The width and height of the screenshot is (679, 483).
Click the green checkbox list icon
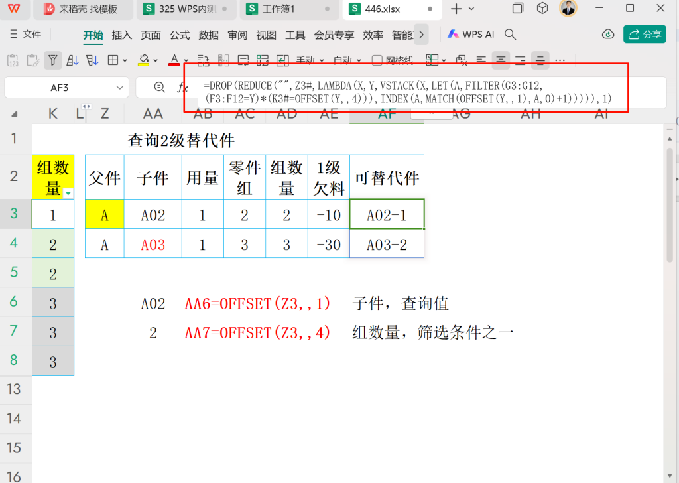click(x=263, y=60)
